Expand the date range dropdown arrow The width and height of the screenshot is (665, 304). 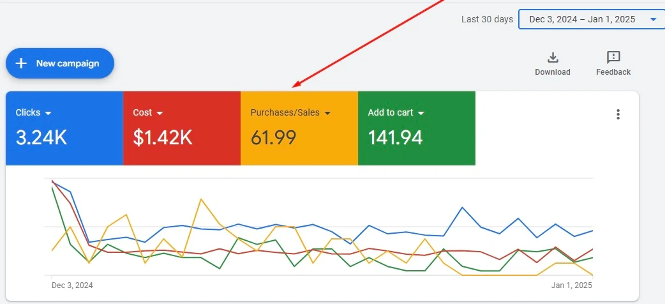(x=652, y=20)
